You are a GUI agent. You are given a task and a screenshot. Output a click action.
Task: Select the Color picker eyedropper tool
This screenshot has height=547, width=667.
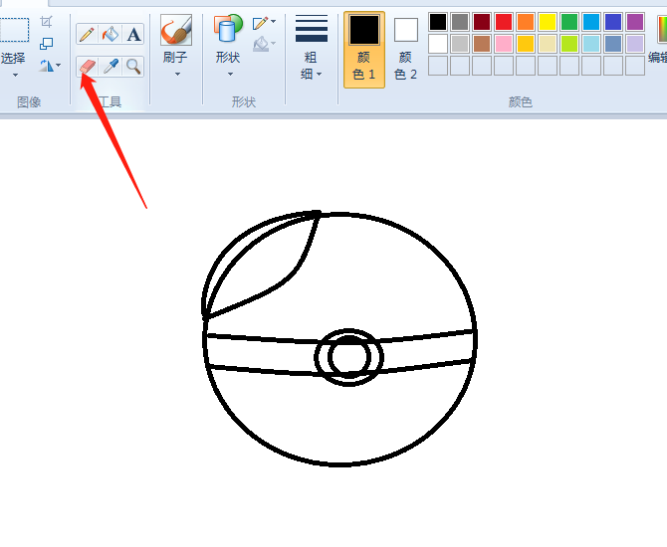(x=111, y=67)
